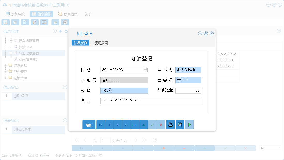Open the print function in 加油登记 dialog
The width and height of the screenshot is (284, 160).
tap(170, 125)
